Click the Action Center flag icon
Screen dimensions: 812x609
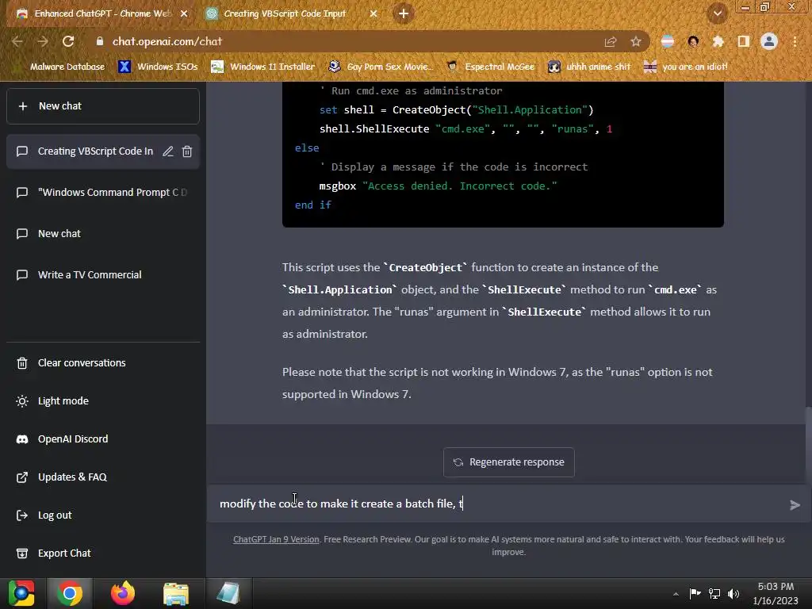pos(695,593)
